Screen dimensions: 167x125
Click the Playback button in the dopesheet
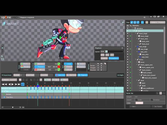tap(82, 75)
